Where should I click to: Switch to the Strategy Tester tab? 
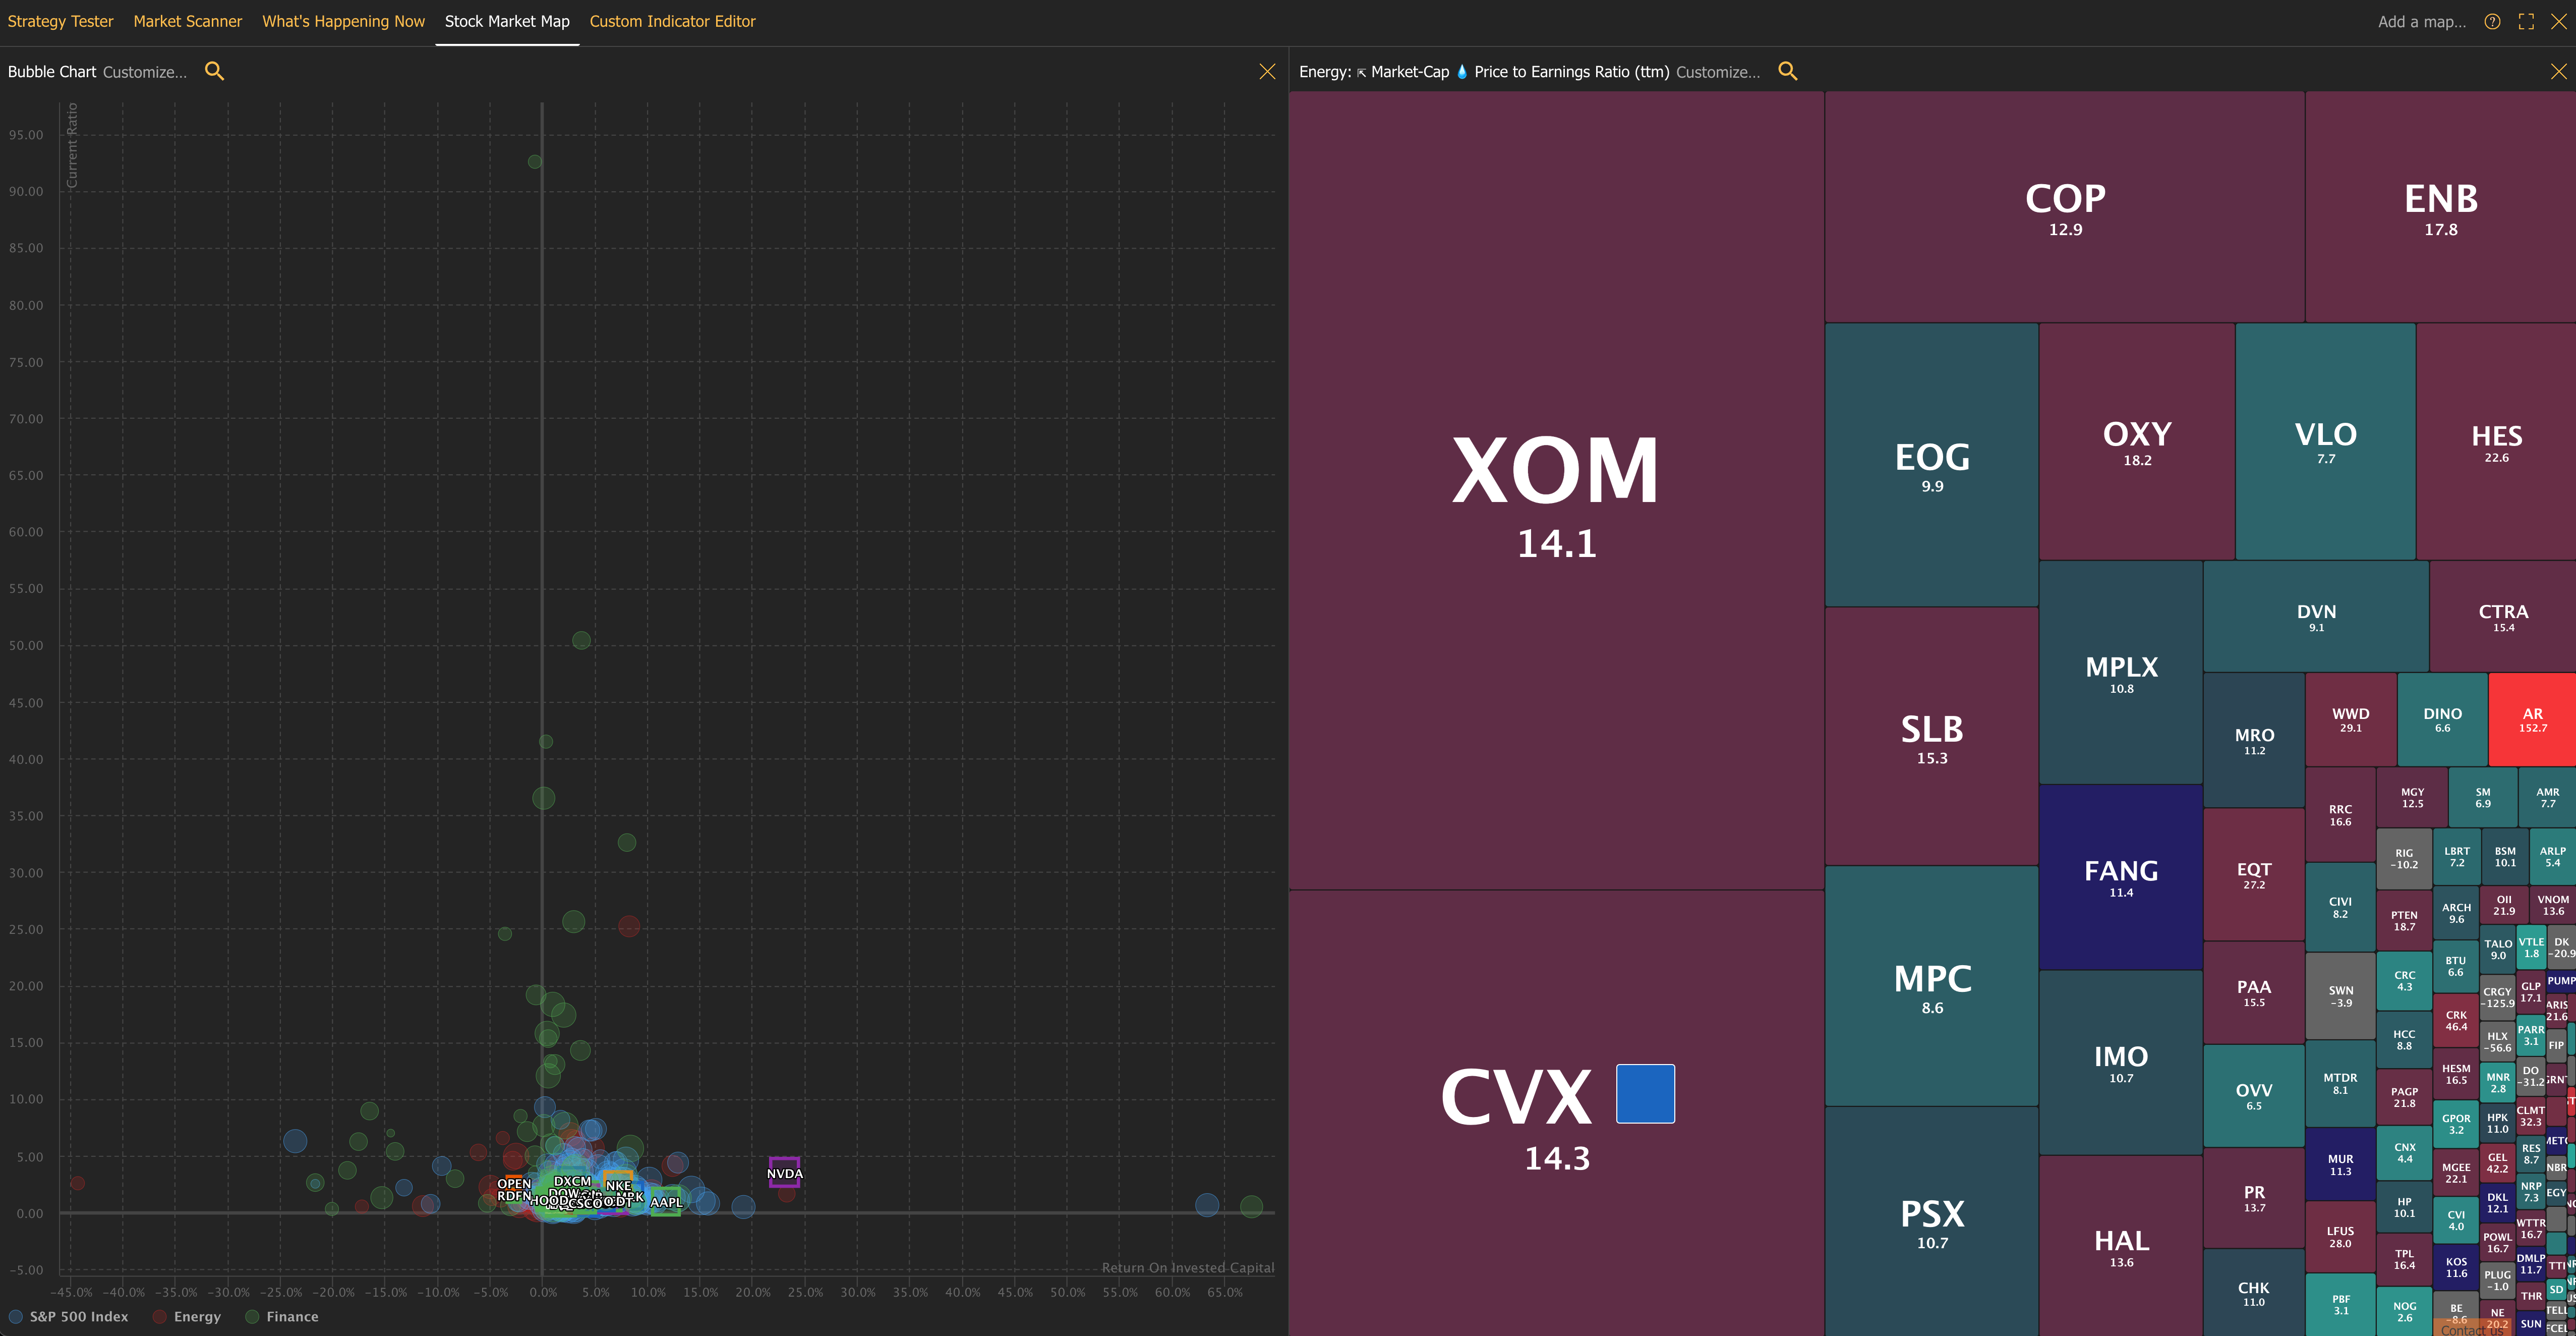pyautogui.click(x=60, y=21)
